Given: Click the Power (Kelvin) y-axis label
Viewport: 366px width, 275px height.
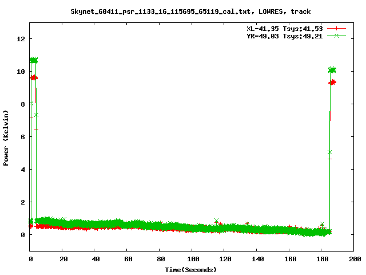Looking at the screenshot, I should (x=6, y=138).
